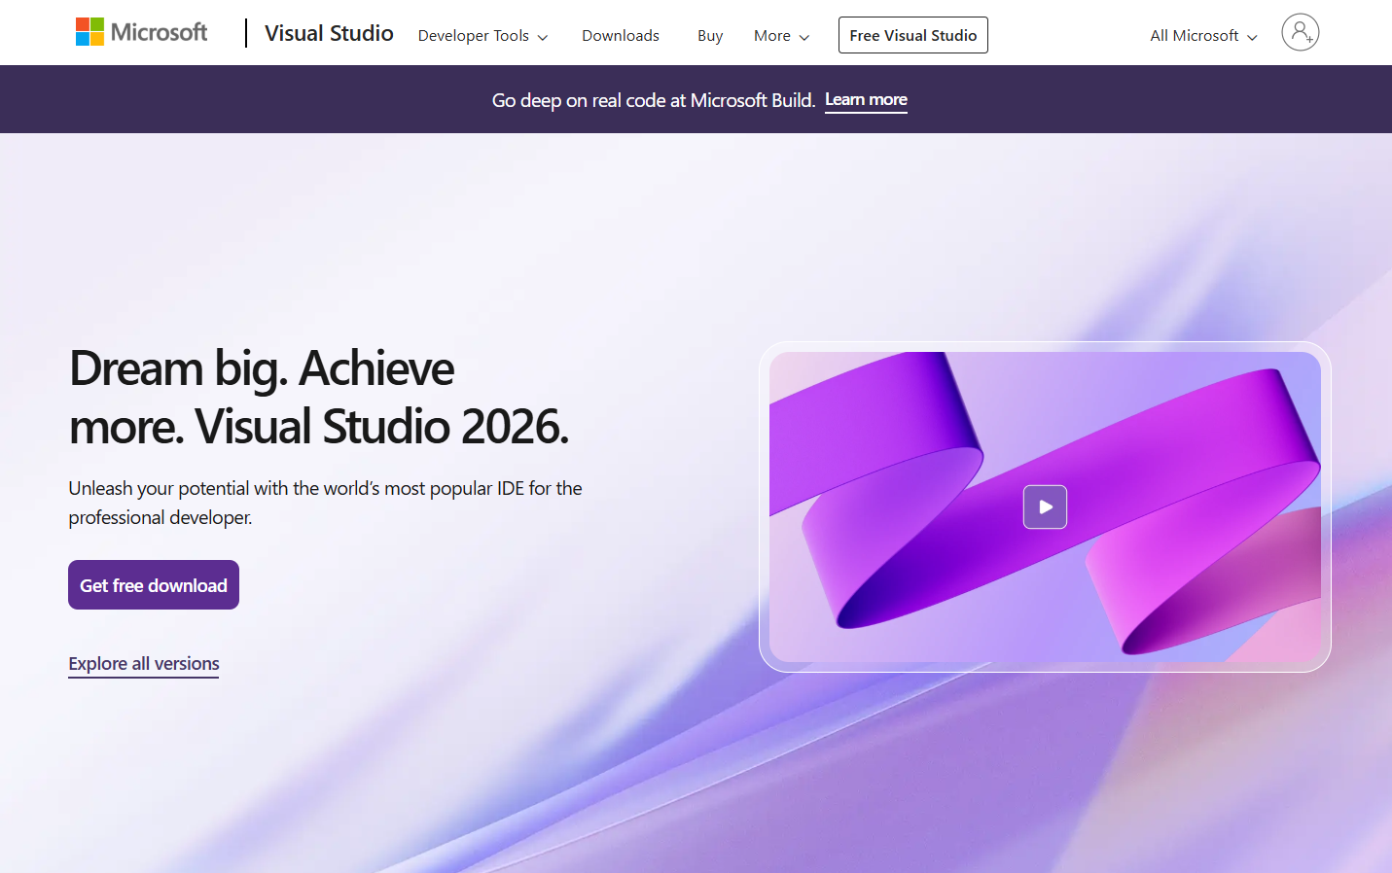This screenshot has height=873, width=1392.
Task: Open the Buy menu item
Action: pyautogui.click(x=710, y=36)
